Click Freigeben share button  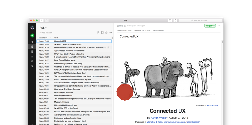pyautogui.click(x=210, y=26)
